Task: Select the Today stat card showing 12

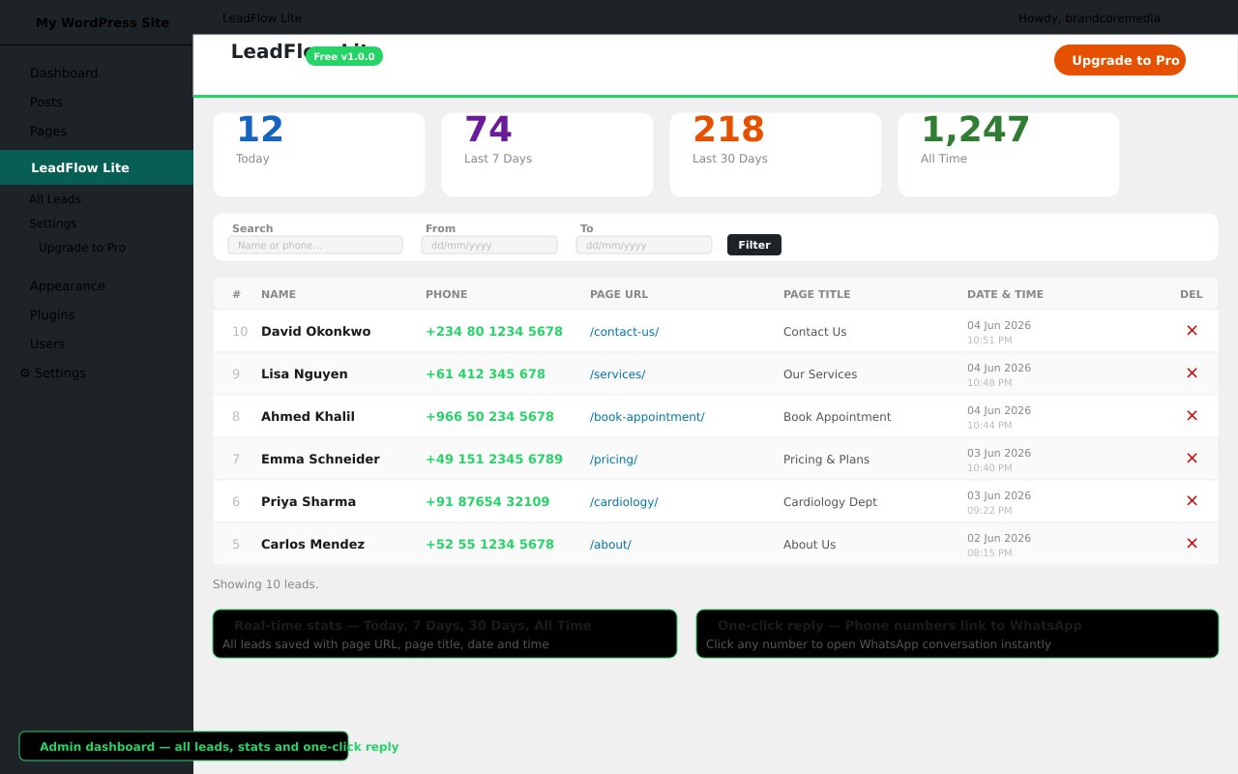Action: 319,155
